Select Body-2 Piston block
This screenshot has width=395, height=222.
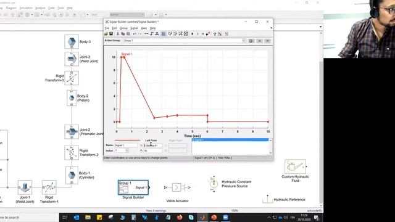pyautogui.click(x=72, y=98)
